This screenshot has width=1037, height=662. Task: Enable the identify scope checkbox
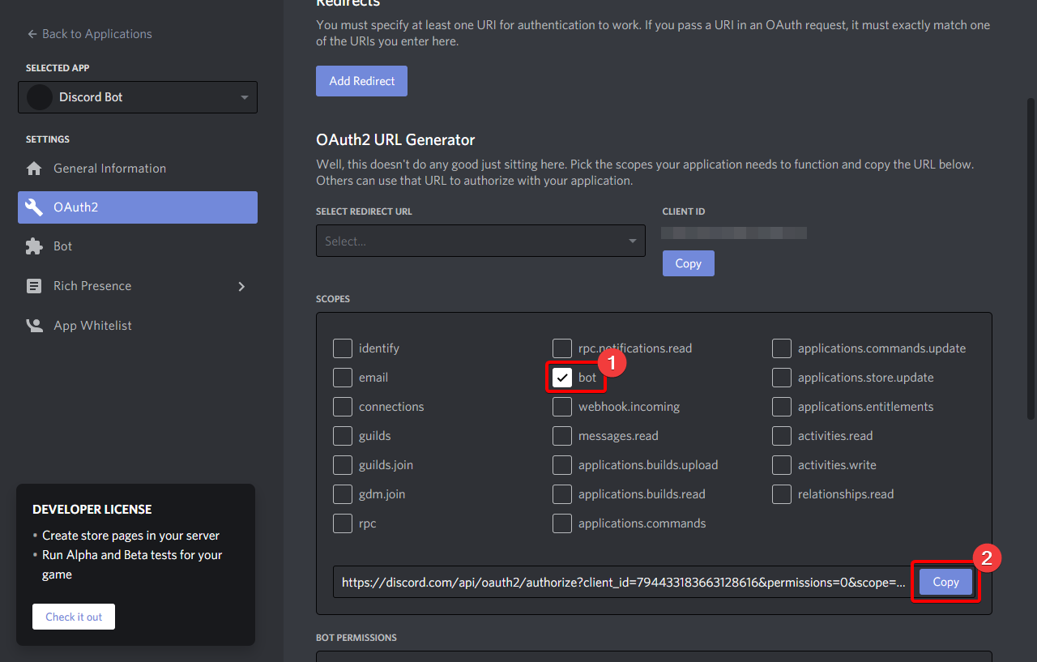[343, 348]
